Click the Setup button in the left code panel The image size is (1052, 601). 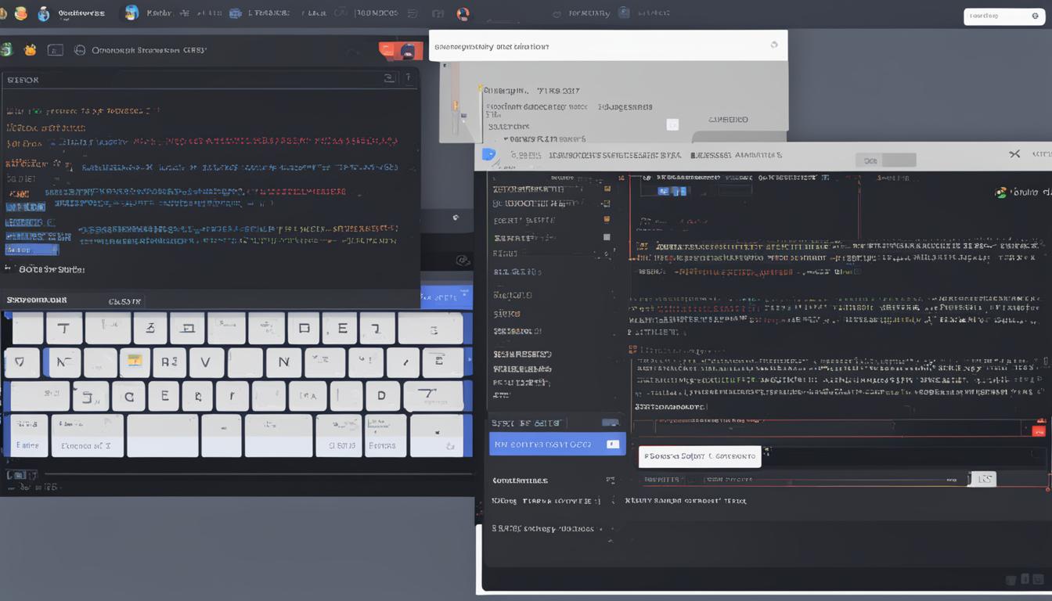pyautogui.click(x=31, y=249)
